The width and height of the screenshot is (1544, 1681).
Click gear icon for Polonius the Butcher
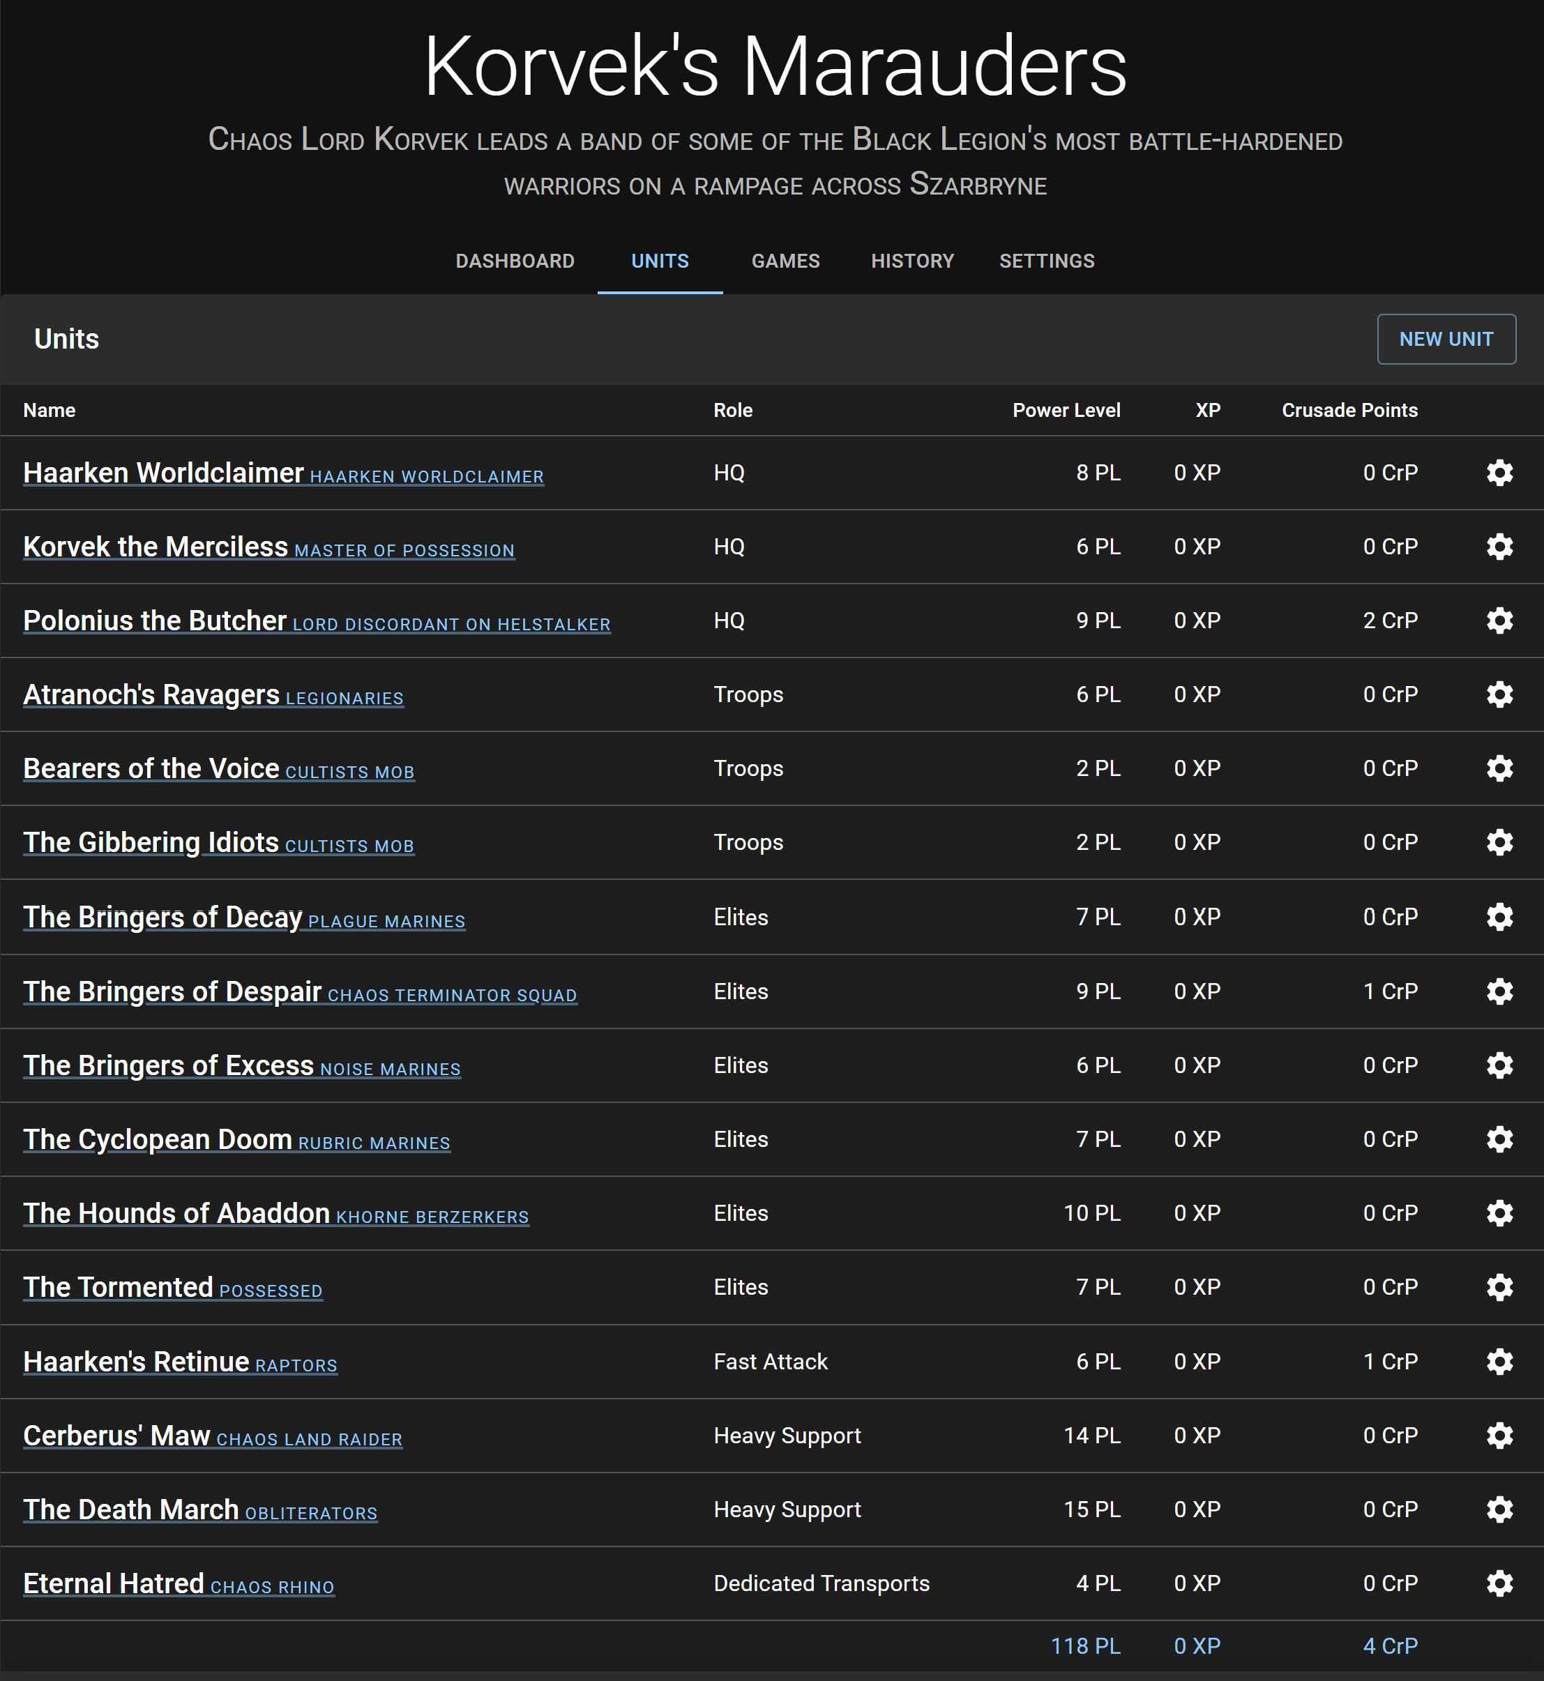(1500, 621)
